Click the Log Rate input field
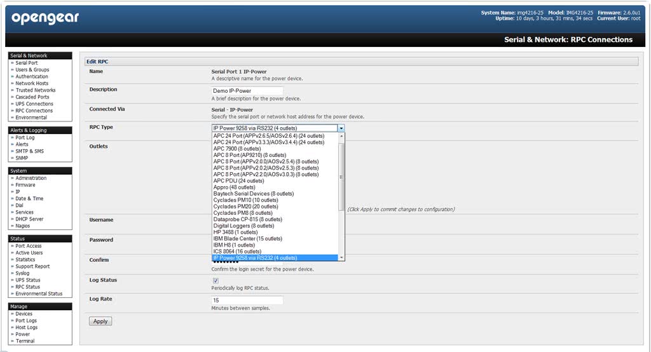The image size is (651, 352). 247,300
